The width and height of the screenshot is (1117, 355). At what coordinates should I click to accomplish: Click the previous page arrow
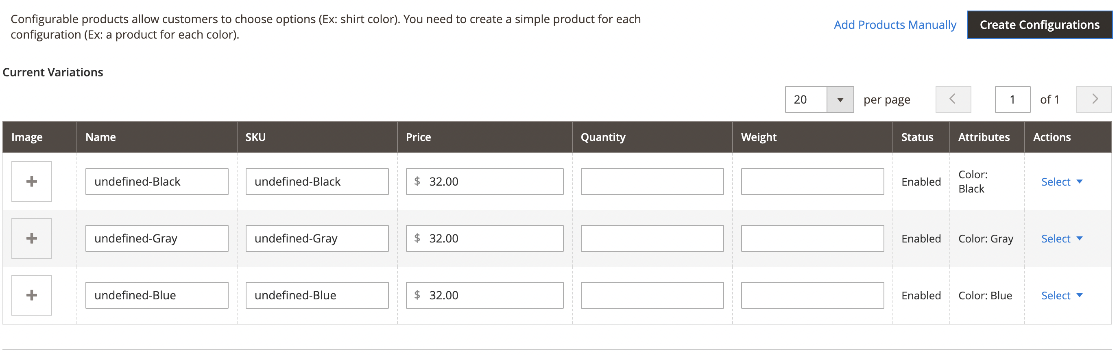point(953,99)
